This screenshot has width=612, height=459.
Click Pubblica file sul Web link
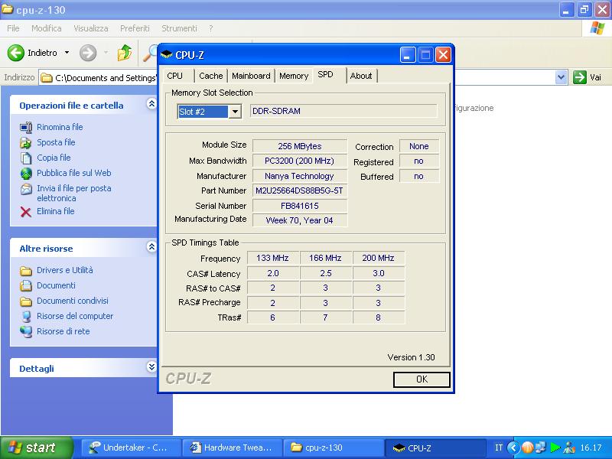click(73, 173)
